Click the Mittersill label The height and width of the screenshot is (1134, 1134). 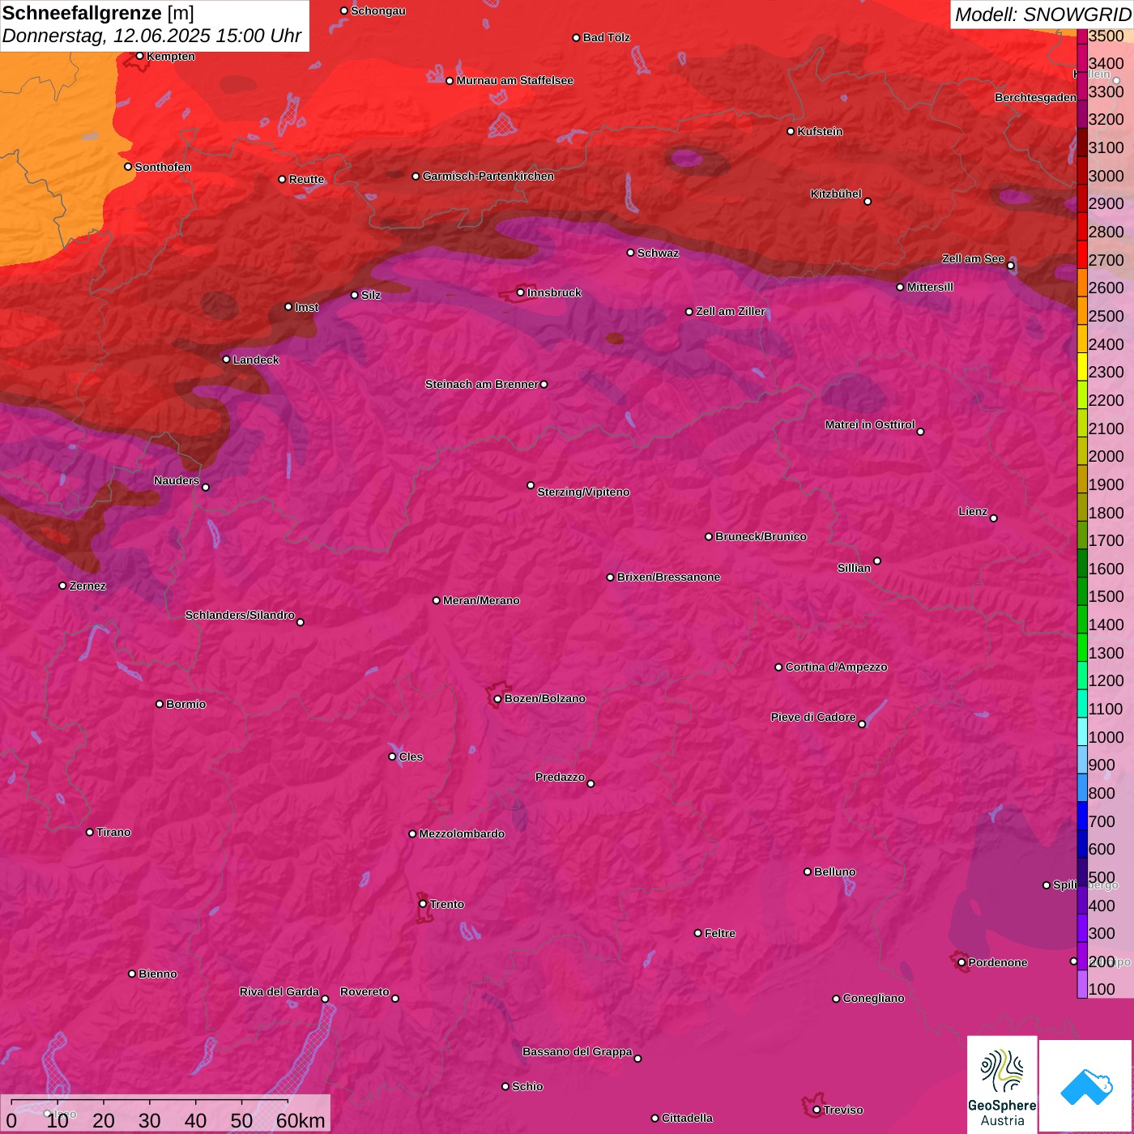pos(930,287)
